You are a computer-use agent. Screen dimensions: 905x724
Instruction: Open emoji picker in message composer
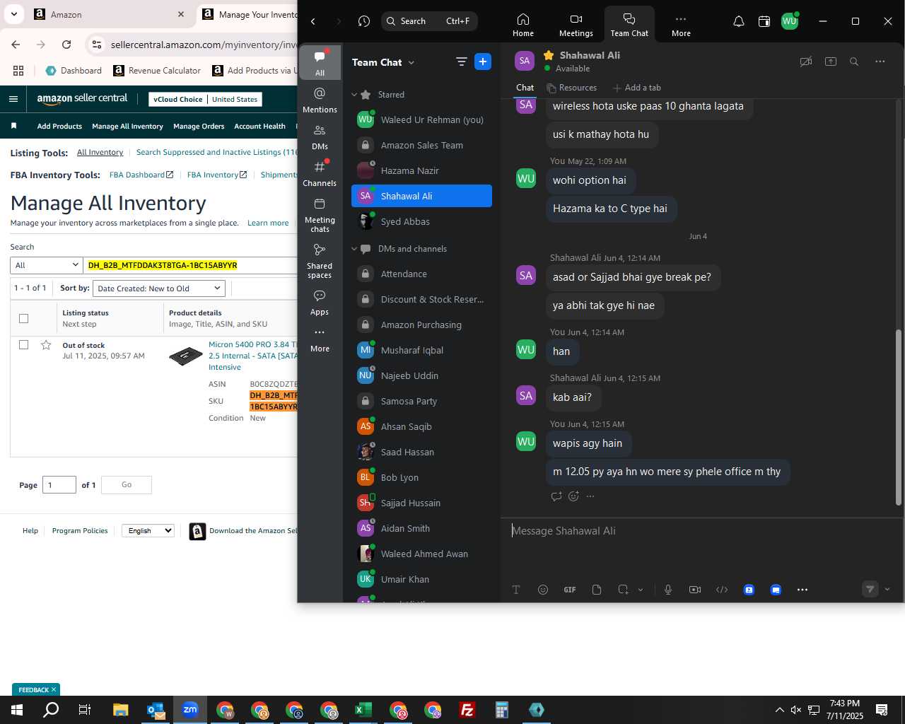pos(543,590)
